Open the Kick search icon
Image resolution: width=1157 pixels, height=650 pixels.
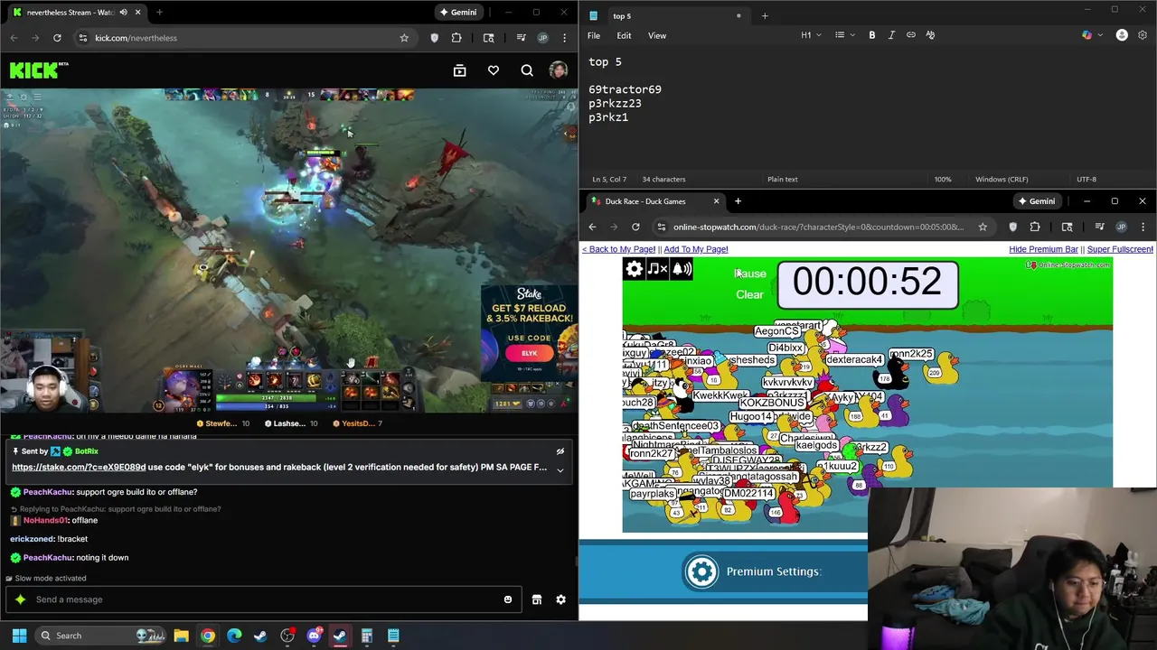click(527, 70)
